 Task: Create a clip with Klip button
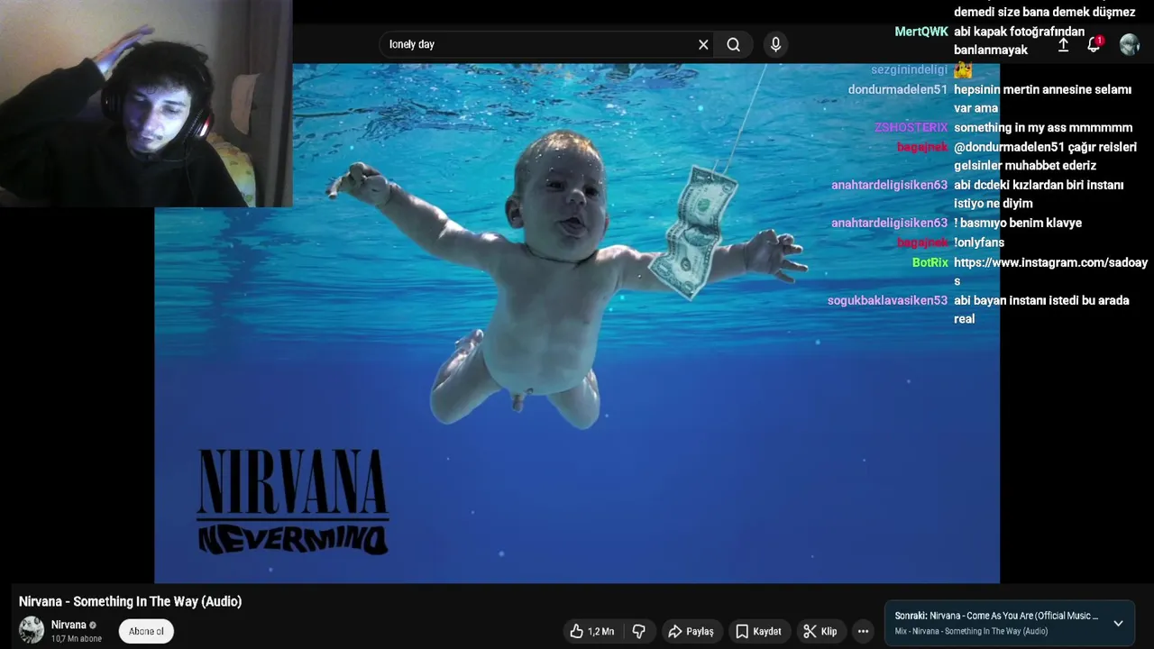click(x=820, y=631)
